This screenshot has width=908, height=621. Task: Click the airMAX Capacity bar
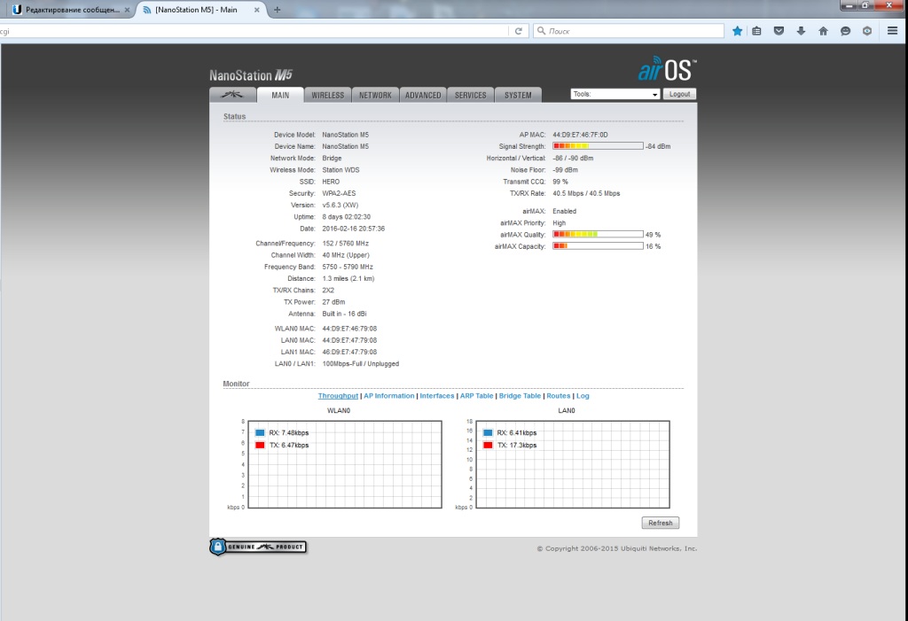tap(598, 246)
